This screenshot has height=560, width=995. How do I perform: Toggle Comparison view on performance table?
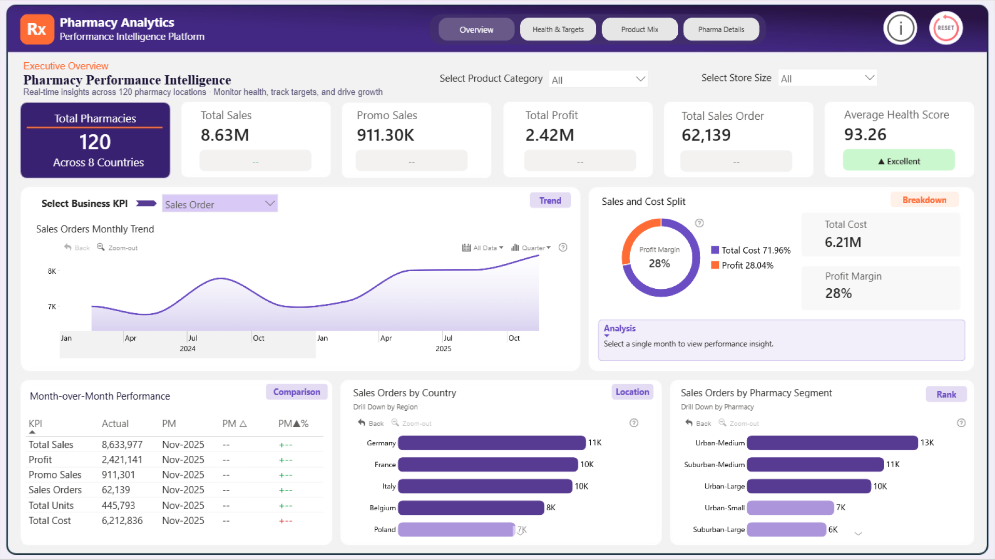[x=296, y=392]
